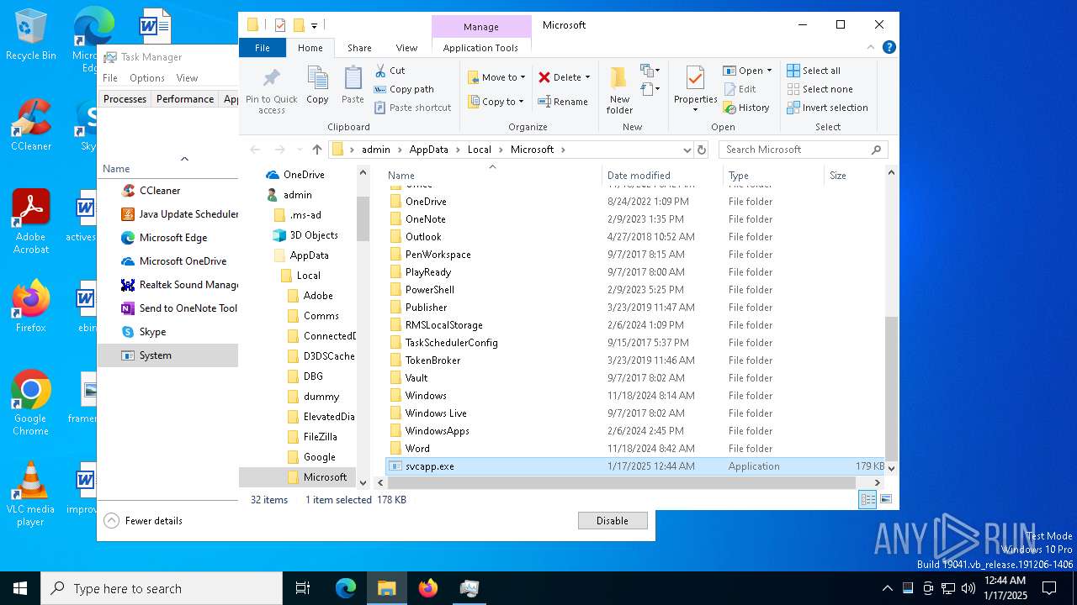Click Disable button in Task Manager

click(x=613, y=521)
